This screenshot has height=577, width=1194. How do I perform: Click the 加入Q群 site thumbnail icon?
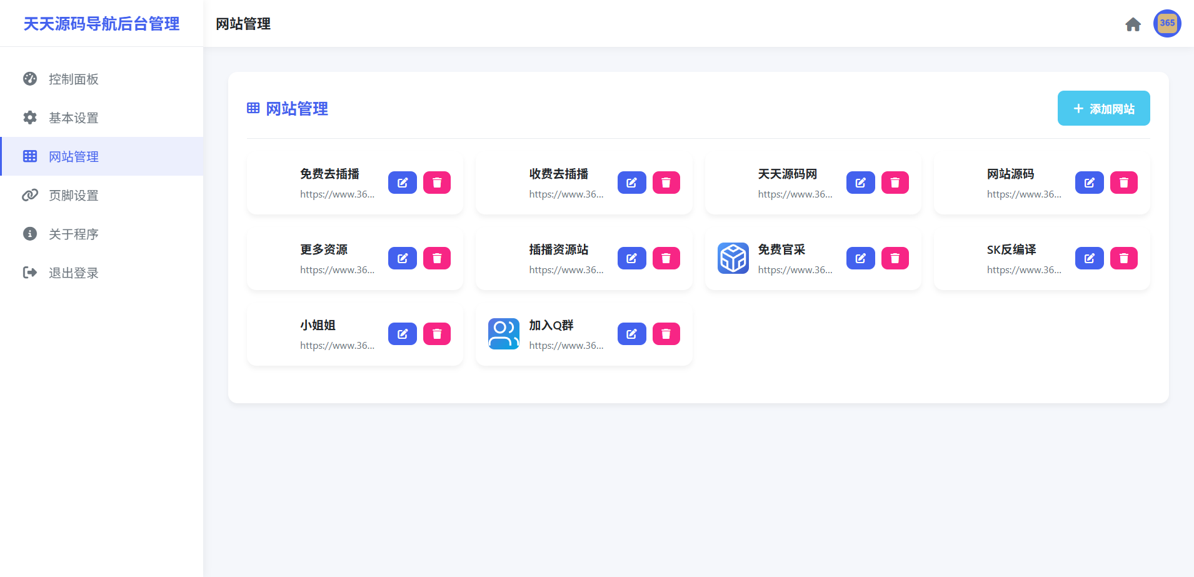click(x=503, y=333)
